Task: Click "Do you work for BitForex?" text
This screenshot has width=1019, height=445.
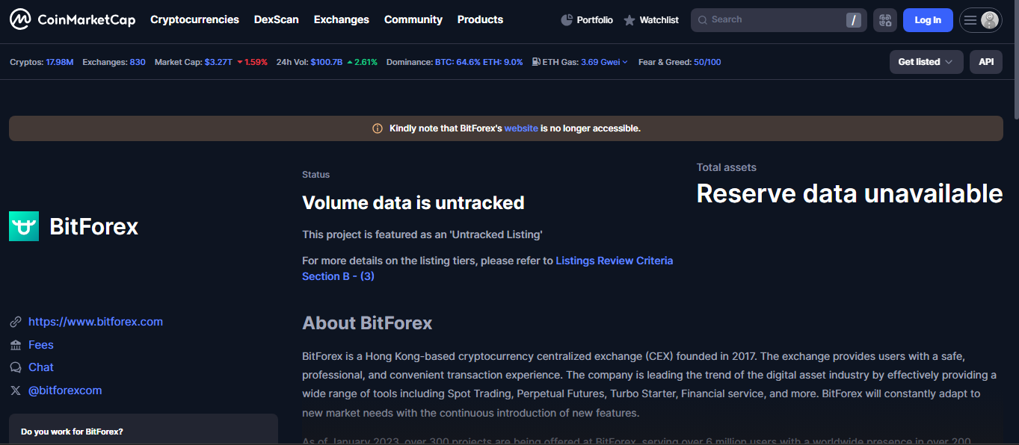Action: [72, 432]
